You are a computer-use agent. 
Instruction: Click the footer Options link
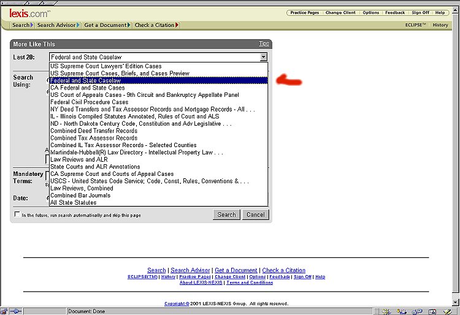[257, 276]
